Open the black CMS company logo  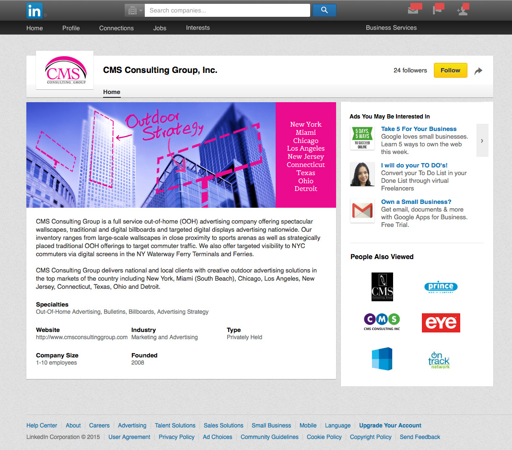pos(382,286)
